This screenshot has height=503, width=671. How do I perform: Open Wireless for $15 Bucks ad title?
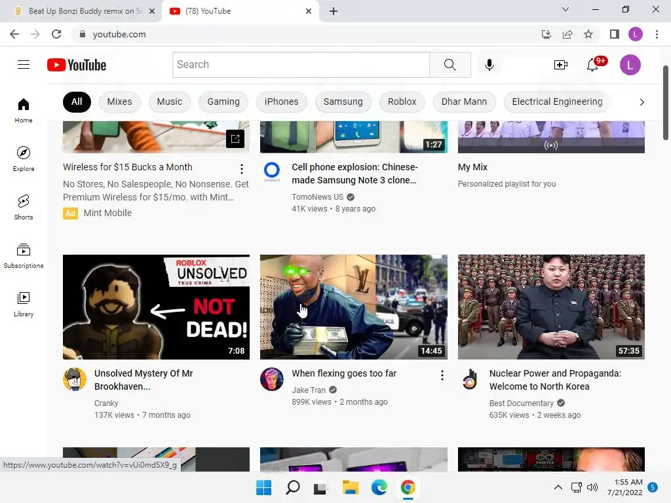point(128,167)
